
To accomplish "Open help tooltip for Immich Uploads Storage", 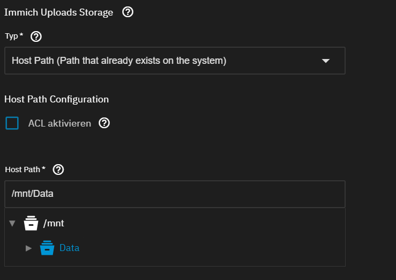I will pos(128,12).
